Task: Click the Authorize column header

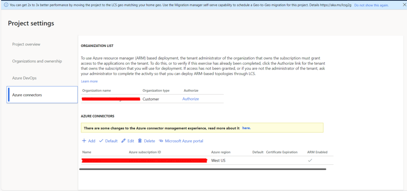Action: (191, 91)
